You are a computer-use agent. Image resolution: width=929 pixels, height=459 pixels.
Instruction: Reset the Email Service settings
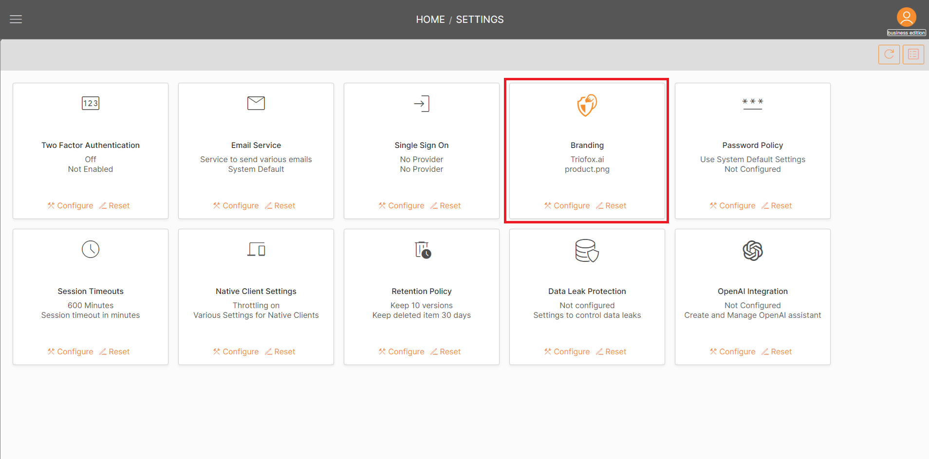284,205
